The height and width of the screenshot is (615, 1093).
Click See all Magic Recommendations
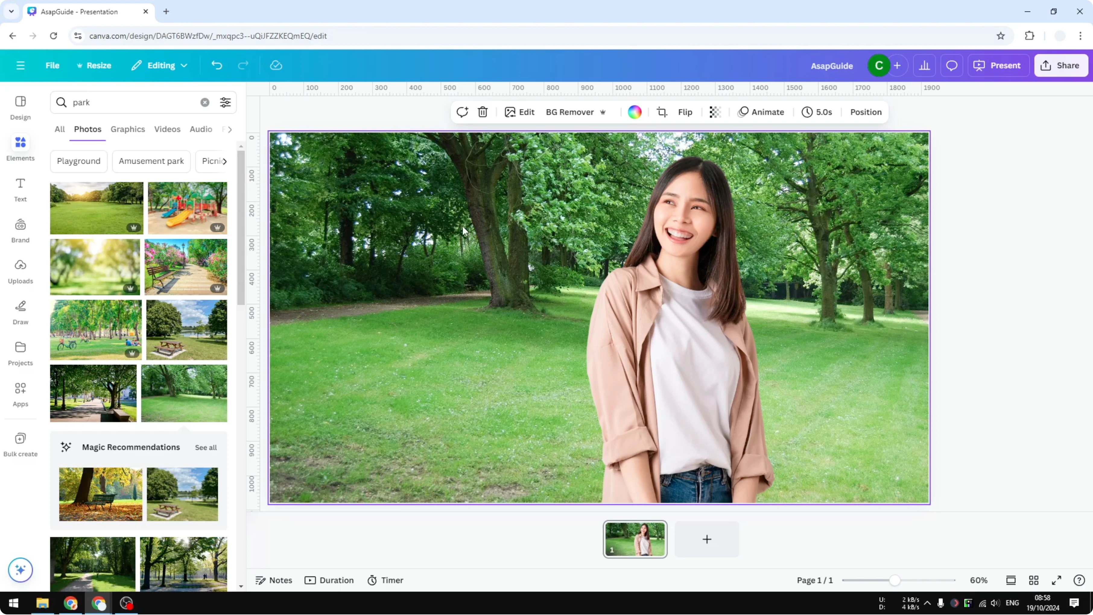(x=206, y=447)
